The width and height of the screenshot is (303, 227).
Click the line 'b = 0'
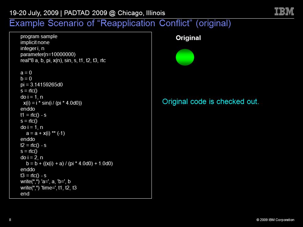coord(26,79)
